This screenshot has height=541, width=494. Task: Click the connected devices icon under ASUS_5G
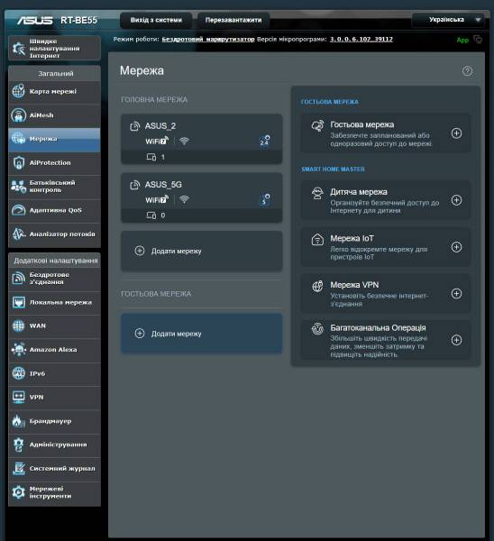point(151,215)
